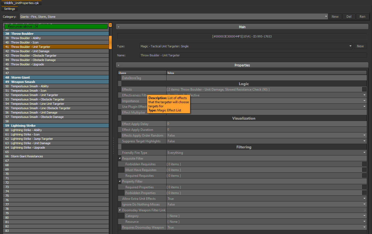Click Effect Apply Duration value field

click(267, 130)
